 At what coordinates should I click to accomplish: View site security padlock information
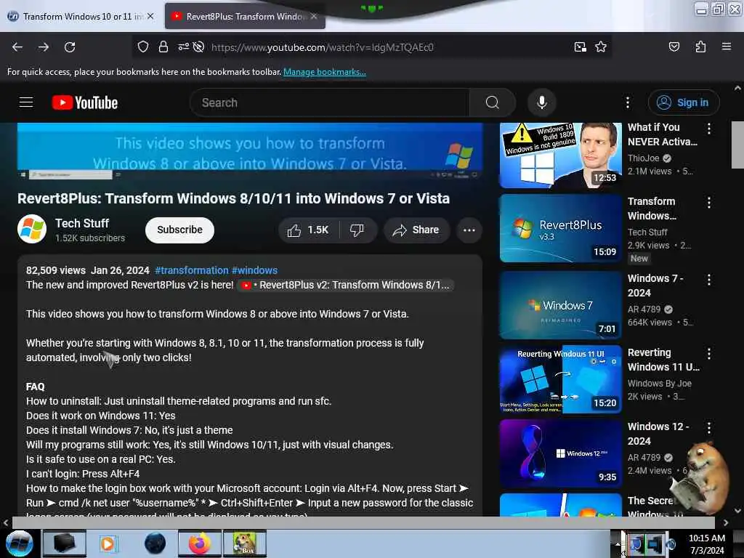click(x=163, y=46)
